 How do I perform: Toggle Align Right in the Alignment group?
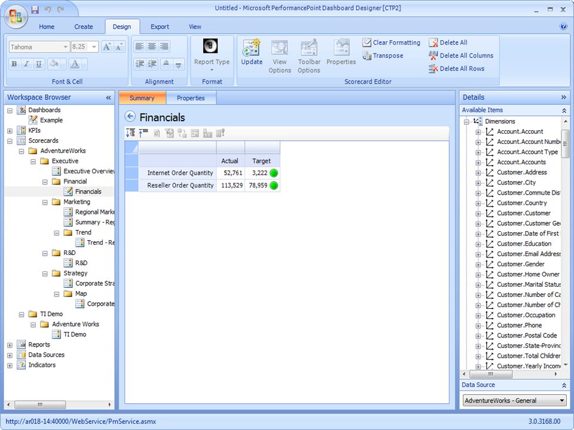[x=164, y=47]
